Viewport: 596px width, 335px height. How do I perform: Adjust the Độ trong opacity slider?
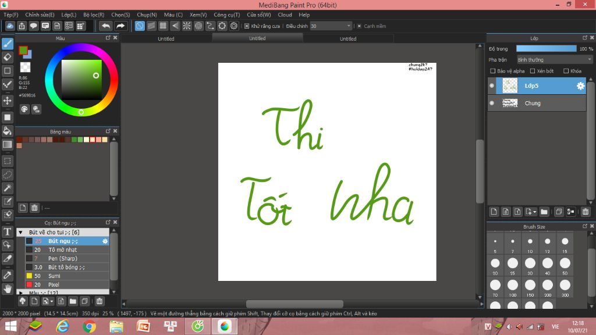tap(546, 49)
